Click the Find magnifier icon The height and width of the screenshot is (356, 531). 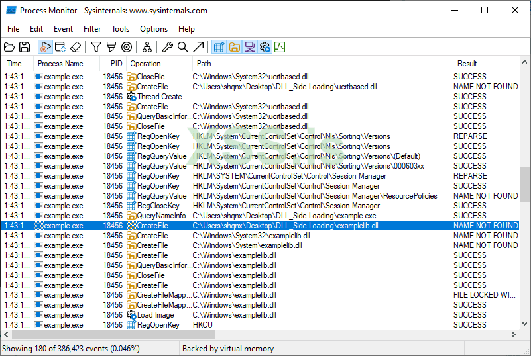click(x=183, y=47)
